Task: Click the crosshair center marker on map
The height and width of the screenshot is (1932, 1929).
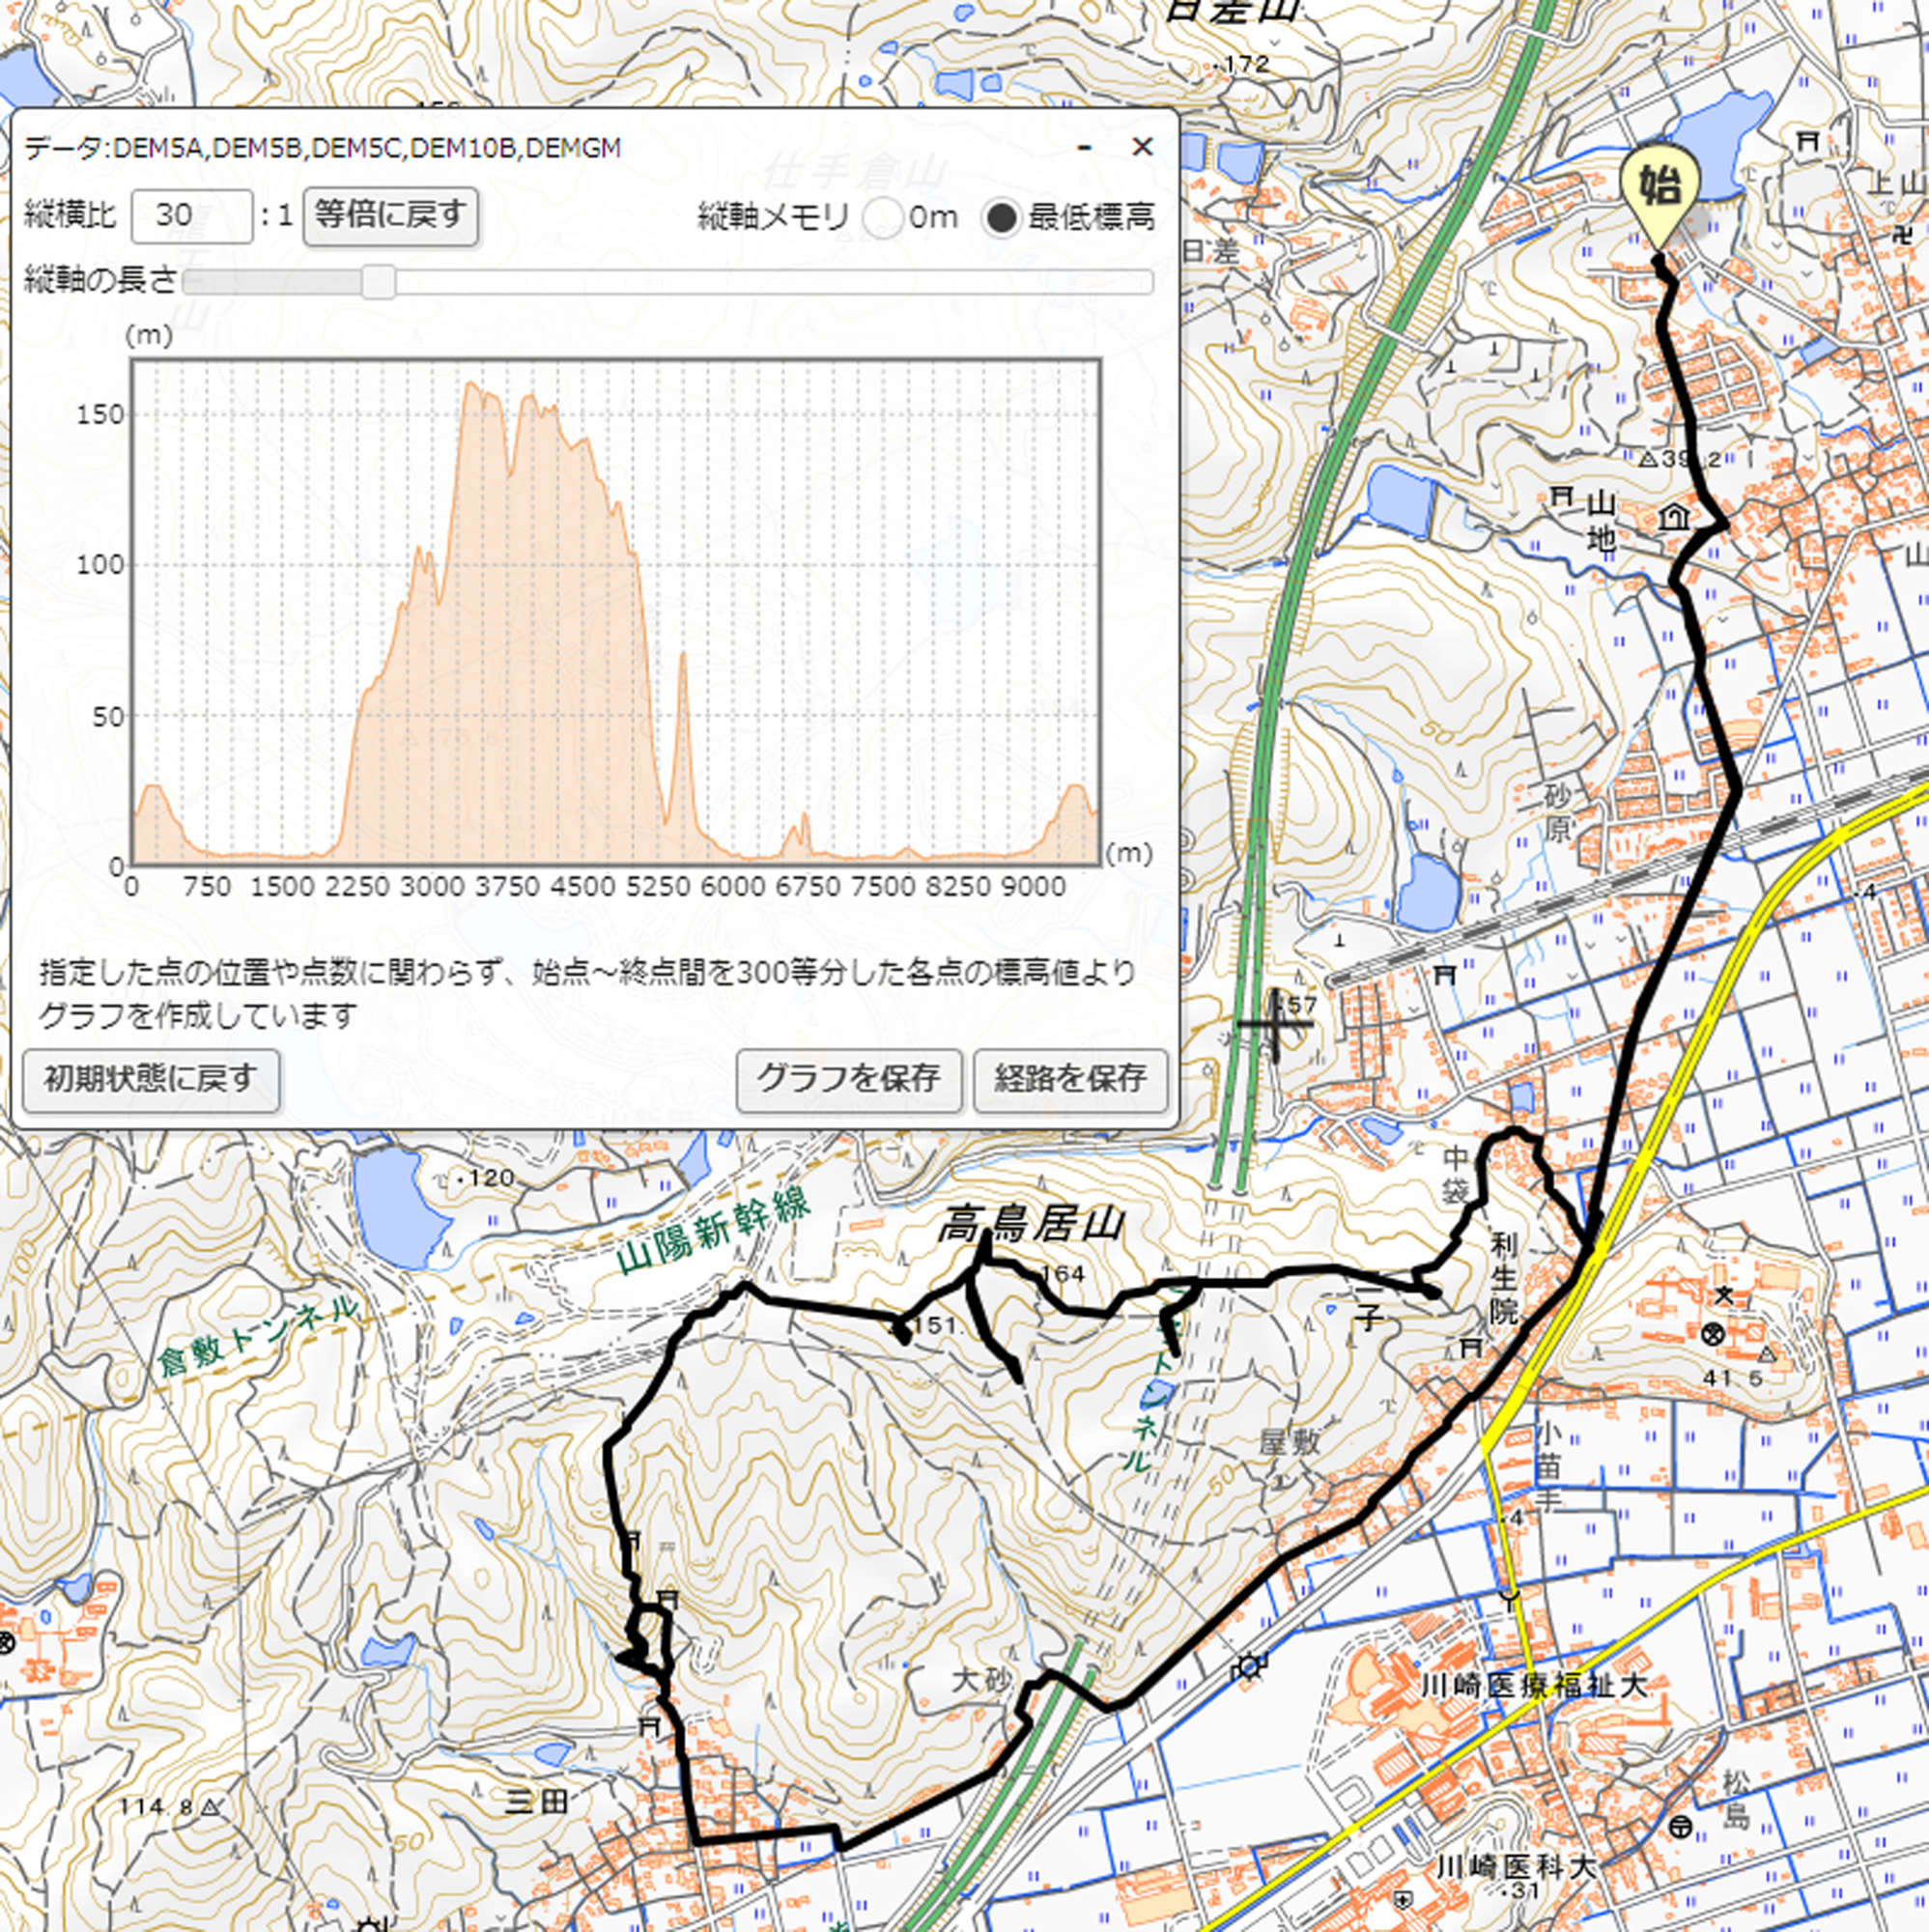Action: tap(1275, 1024)
